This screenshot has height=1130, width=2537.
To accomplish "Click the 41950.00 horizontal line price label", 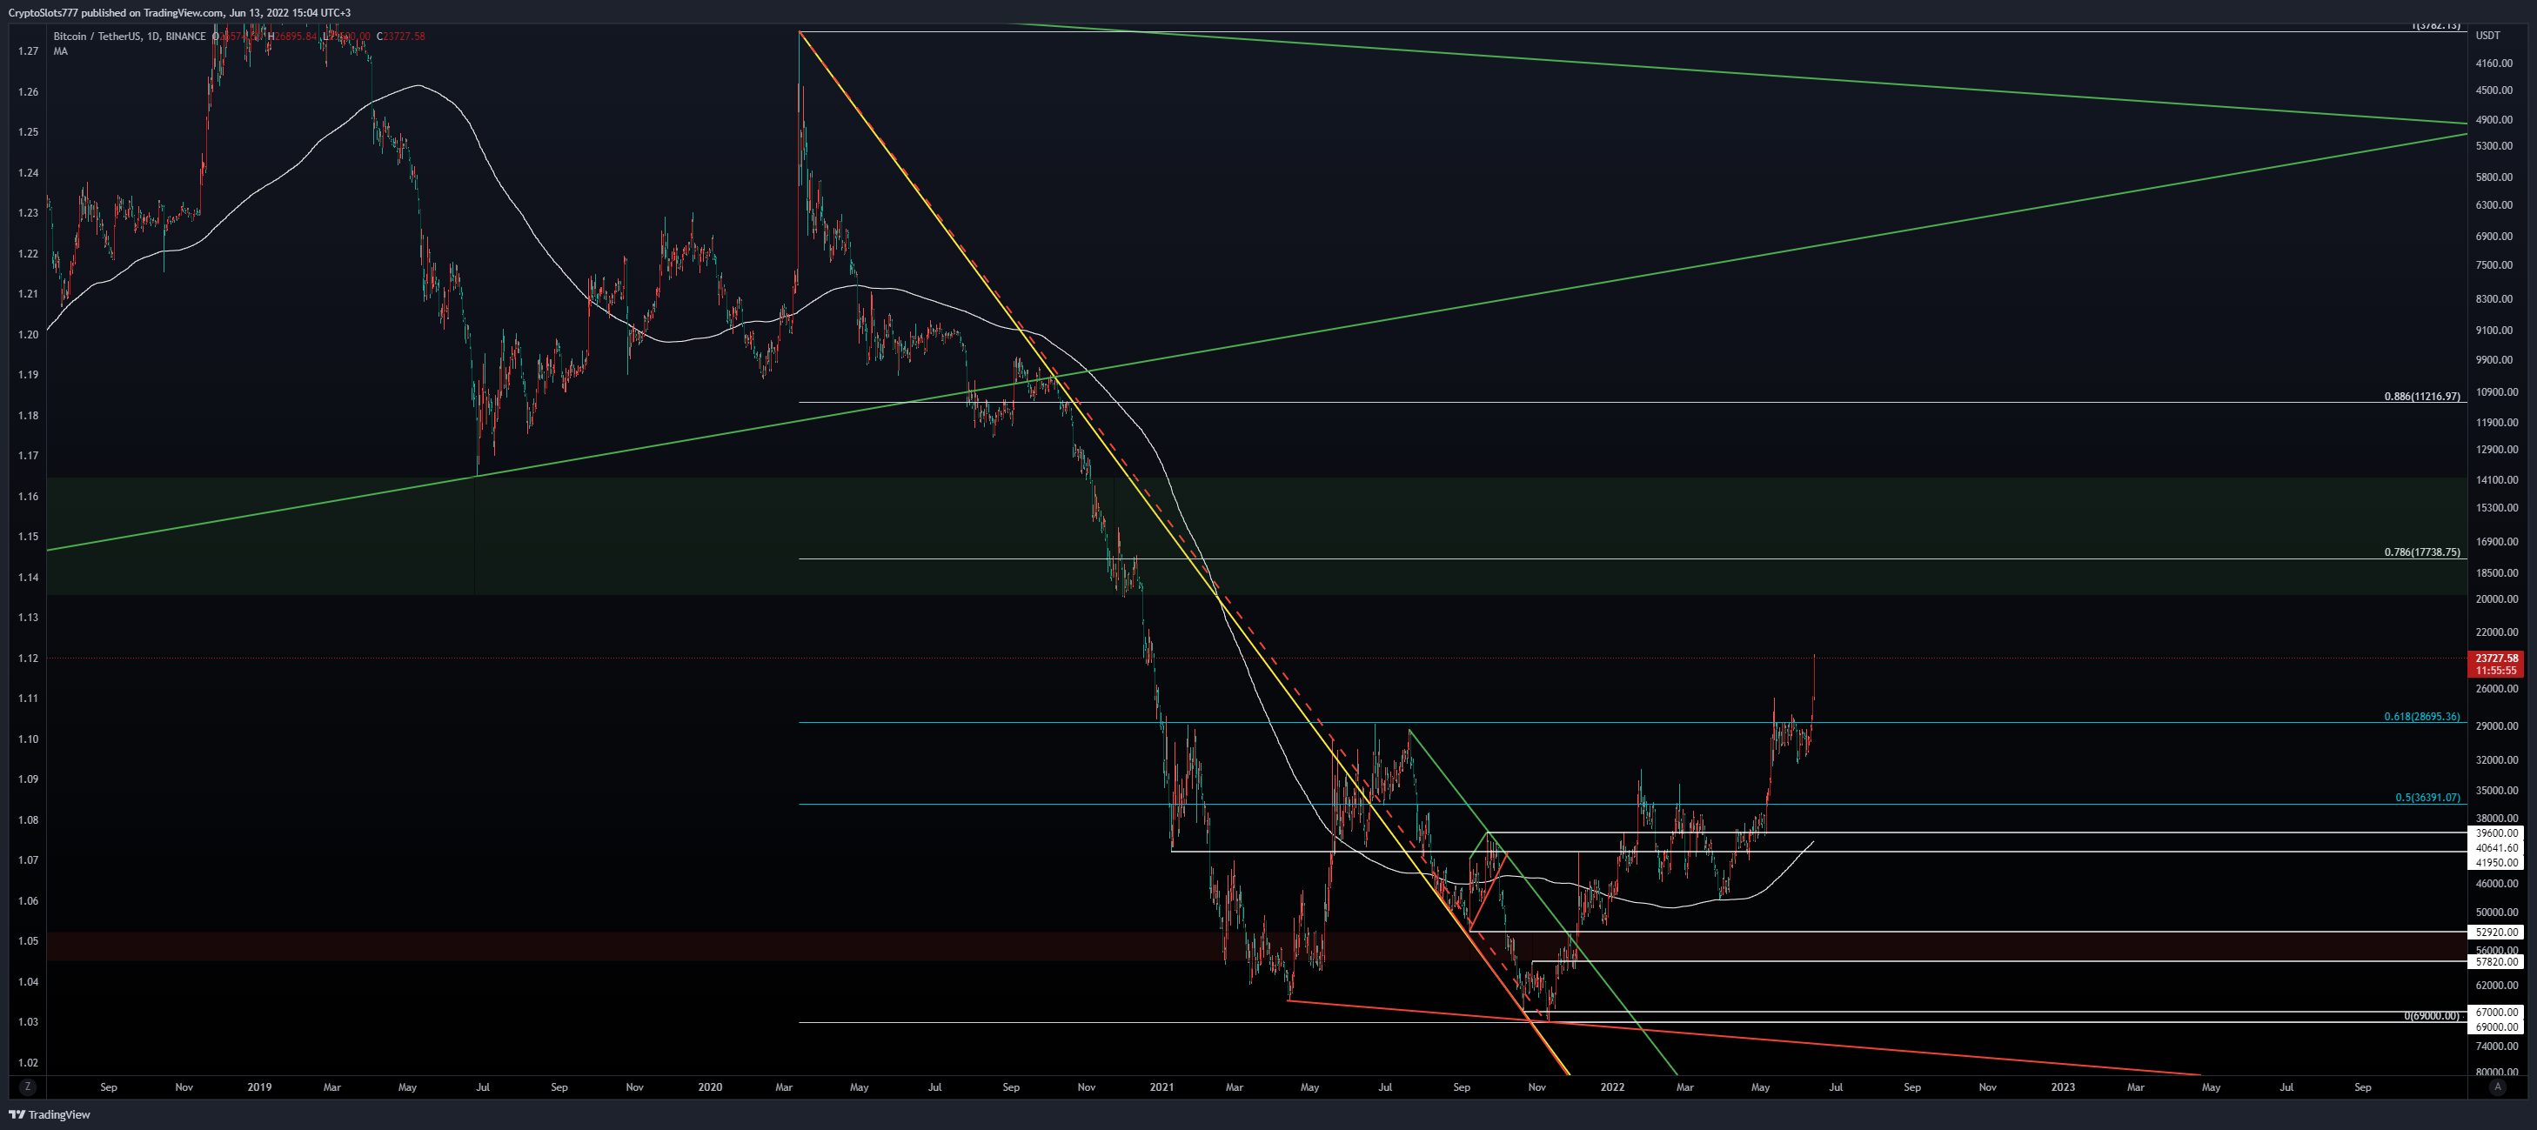I will (x=2497, y=862).
